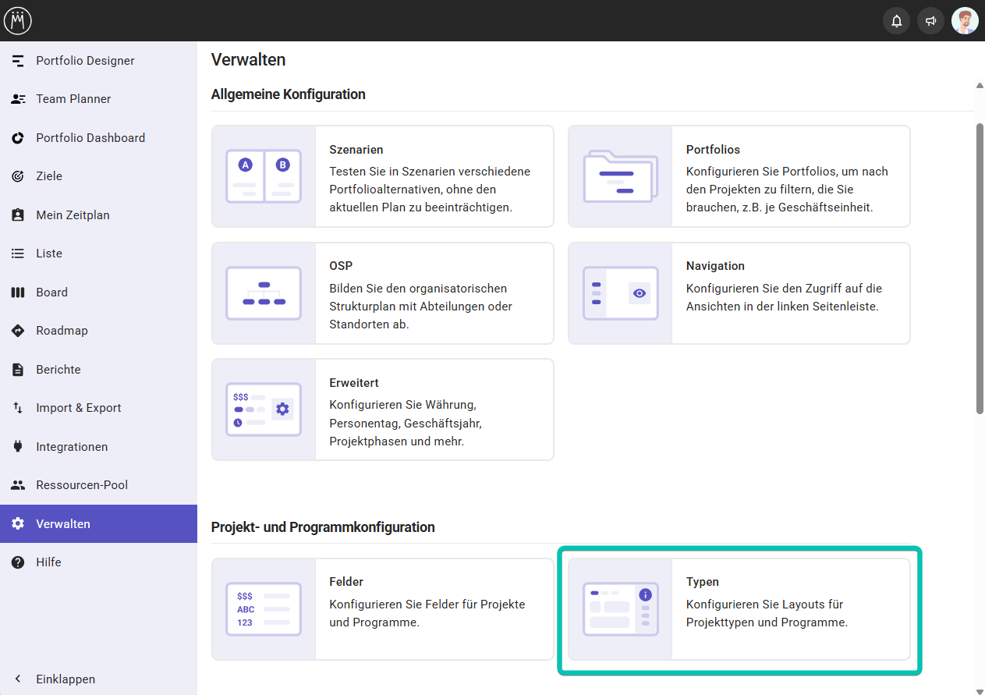Image resolution: width=985 pixels, height=695 pixels.
Task: Select Import & Export menu item
Action: [78, 408]
